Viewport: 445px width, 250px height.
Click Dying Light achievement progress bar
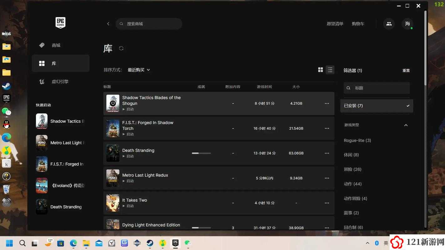pyautogui.click(x=201, y=228)
